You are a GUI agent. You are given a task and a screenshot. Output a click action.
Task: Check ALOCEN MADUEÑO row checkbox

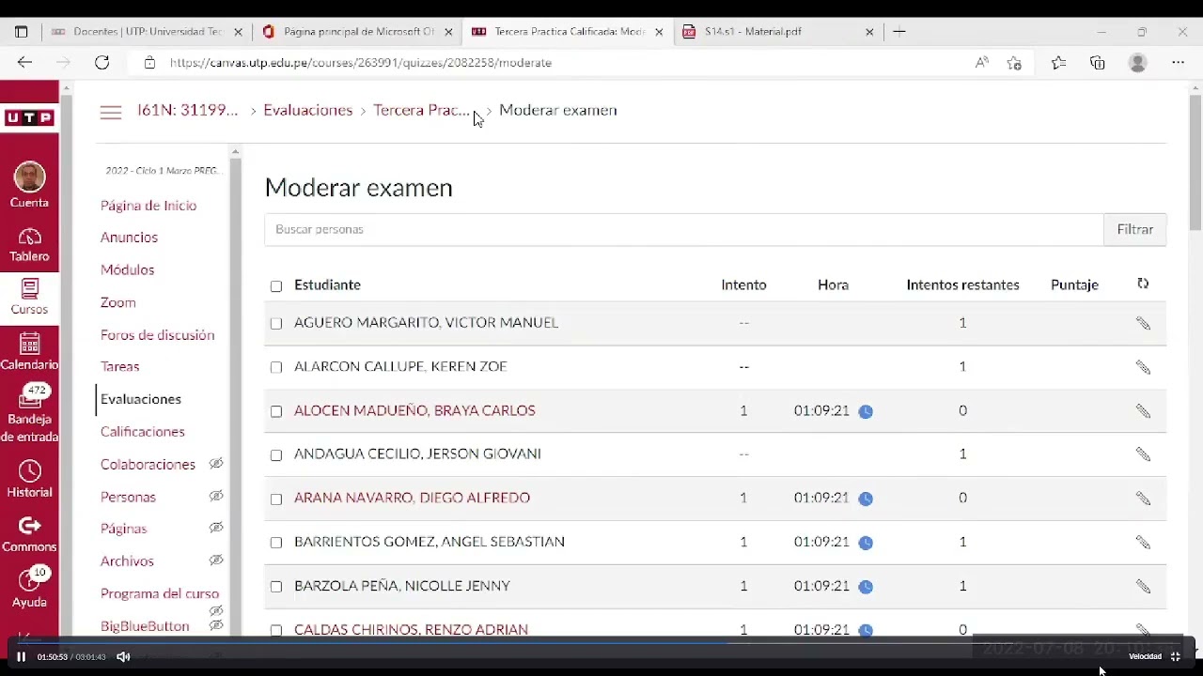[x=276, y=411]
